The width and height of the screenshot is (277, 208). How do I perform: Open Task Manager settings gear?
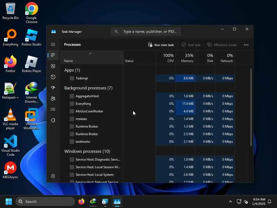point(53,176)
